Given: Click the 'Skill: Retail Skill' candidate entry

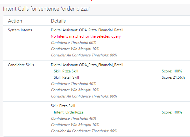Looking at the screenshot, I should pos(66,77).
